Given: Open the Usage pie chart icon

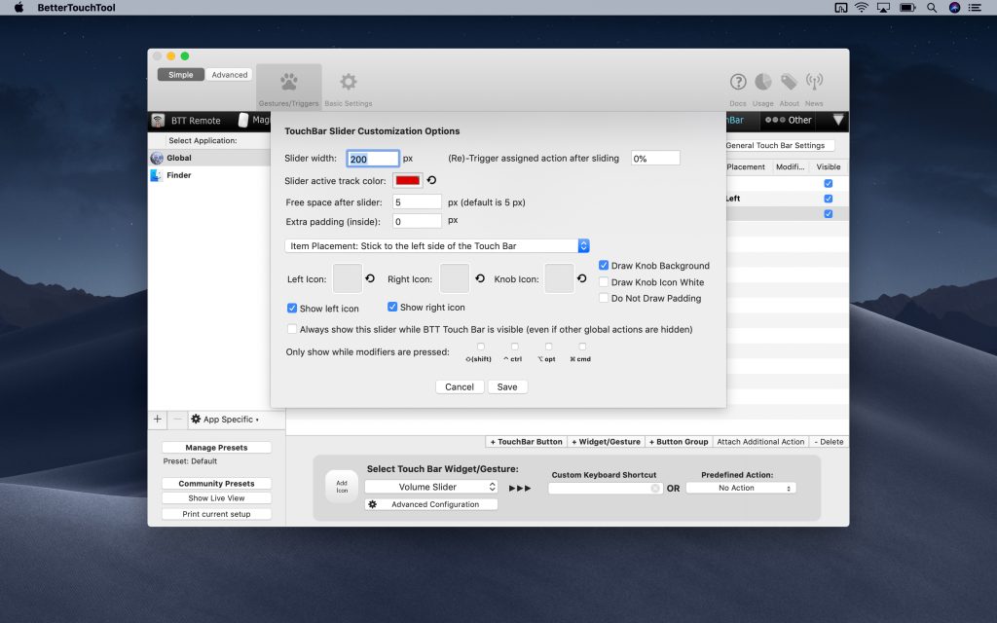Looking at the screenshot, I should [x=763, y=82].
